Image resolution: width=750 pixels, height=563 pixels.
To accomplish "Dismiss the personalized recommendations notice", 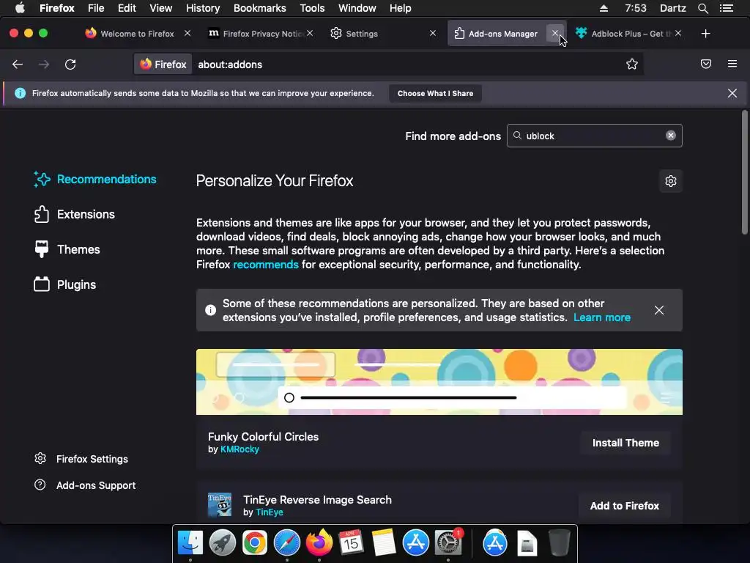I will [659, 310].
